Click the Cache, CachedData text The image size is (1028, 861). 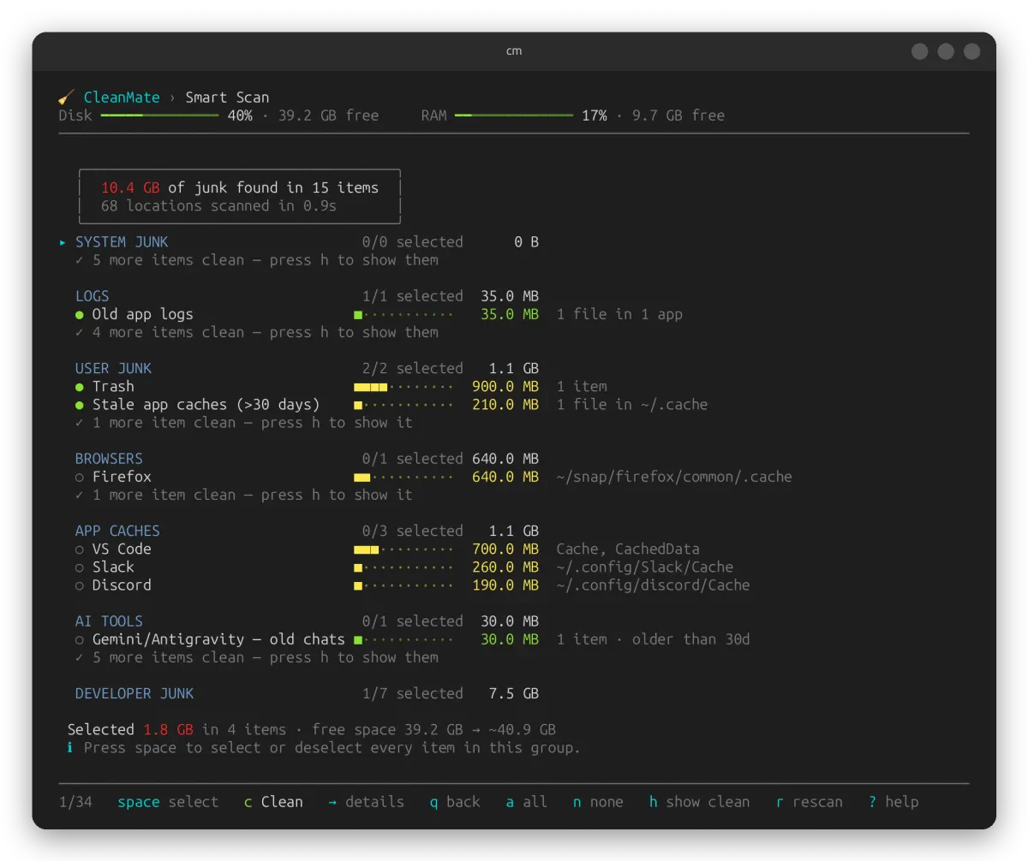(628, 549)
